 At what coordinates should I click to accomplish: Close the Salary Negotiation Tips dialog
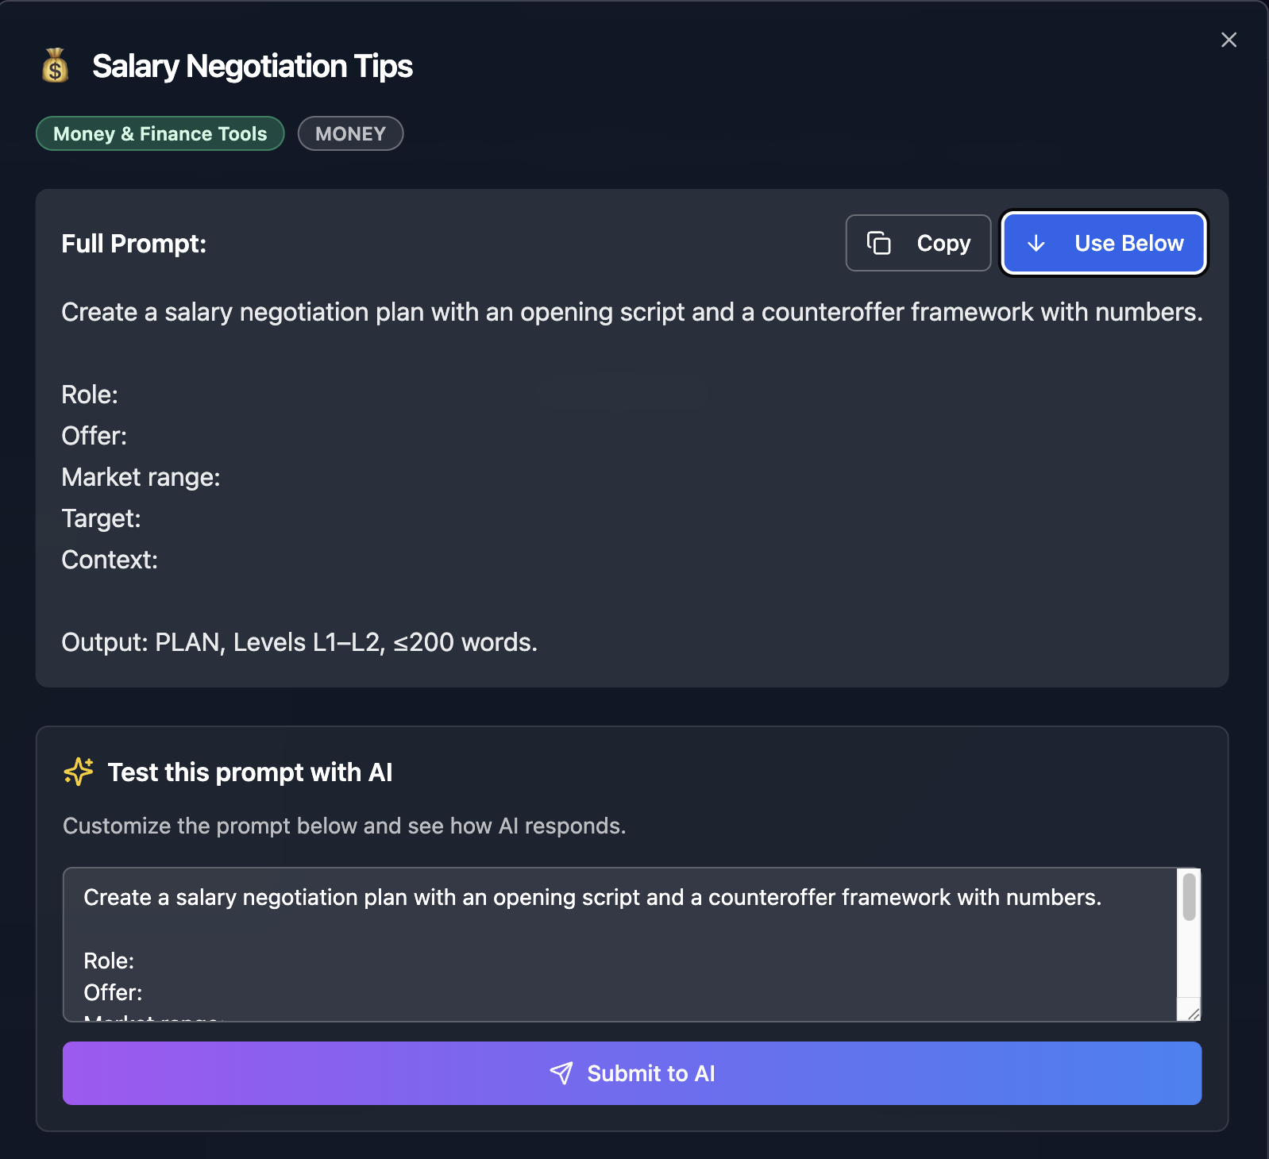1228,40
